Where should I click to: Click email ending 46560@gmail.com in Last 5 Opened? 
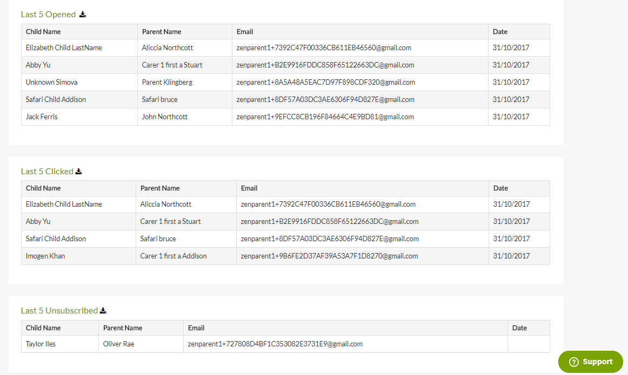324,47
